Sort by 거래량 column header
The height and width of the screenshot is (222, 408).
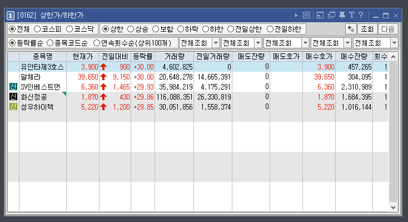(x=175, y=57)
